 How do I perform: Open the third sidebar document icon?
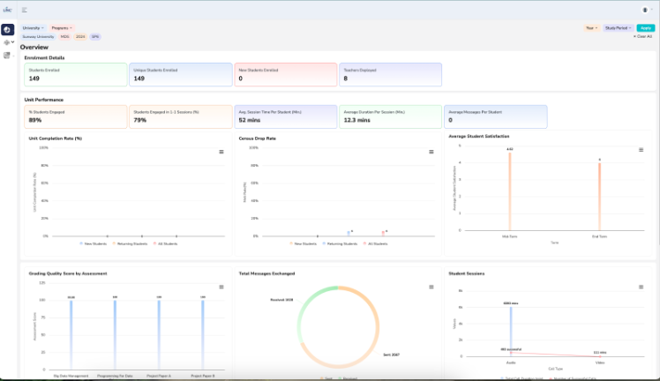(7, 55)
